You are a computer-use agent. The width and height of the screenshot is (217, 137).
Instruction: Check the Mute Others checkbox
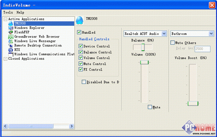coord(173,43)
